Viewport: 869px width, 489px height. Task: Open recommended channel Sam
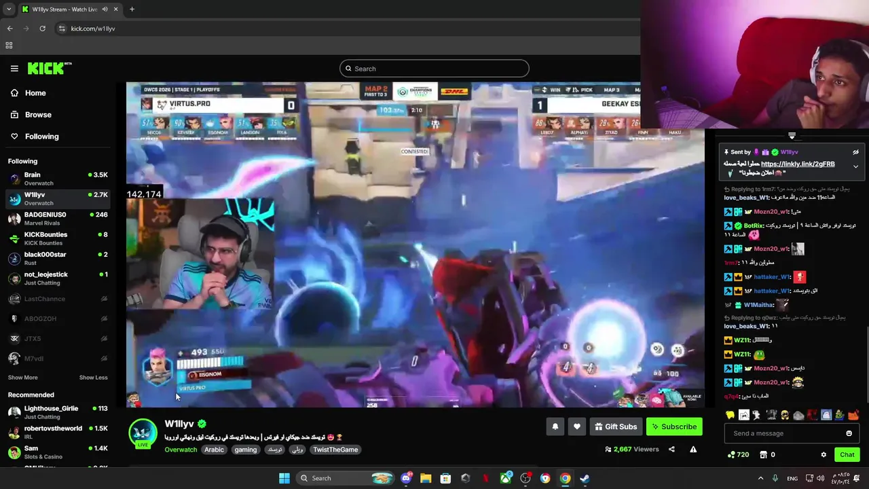coord(58,452)
